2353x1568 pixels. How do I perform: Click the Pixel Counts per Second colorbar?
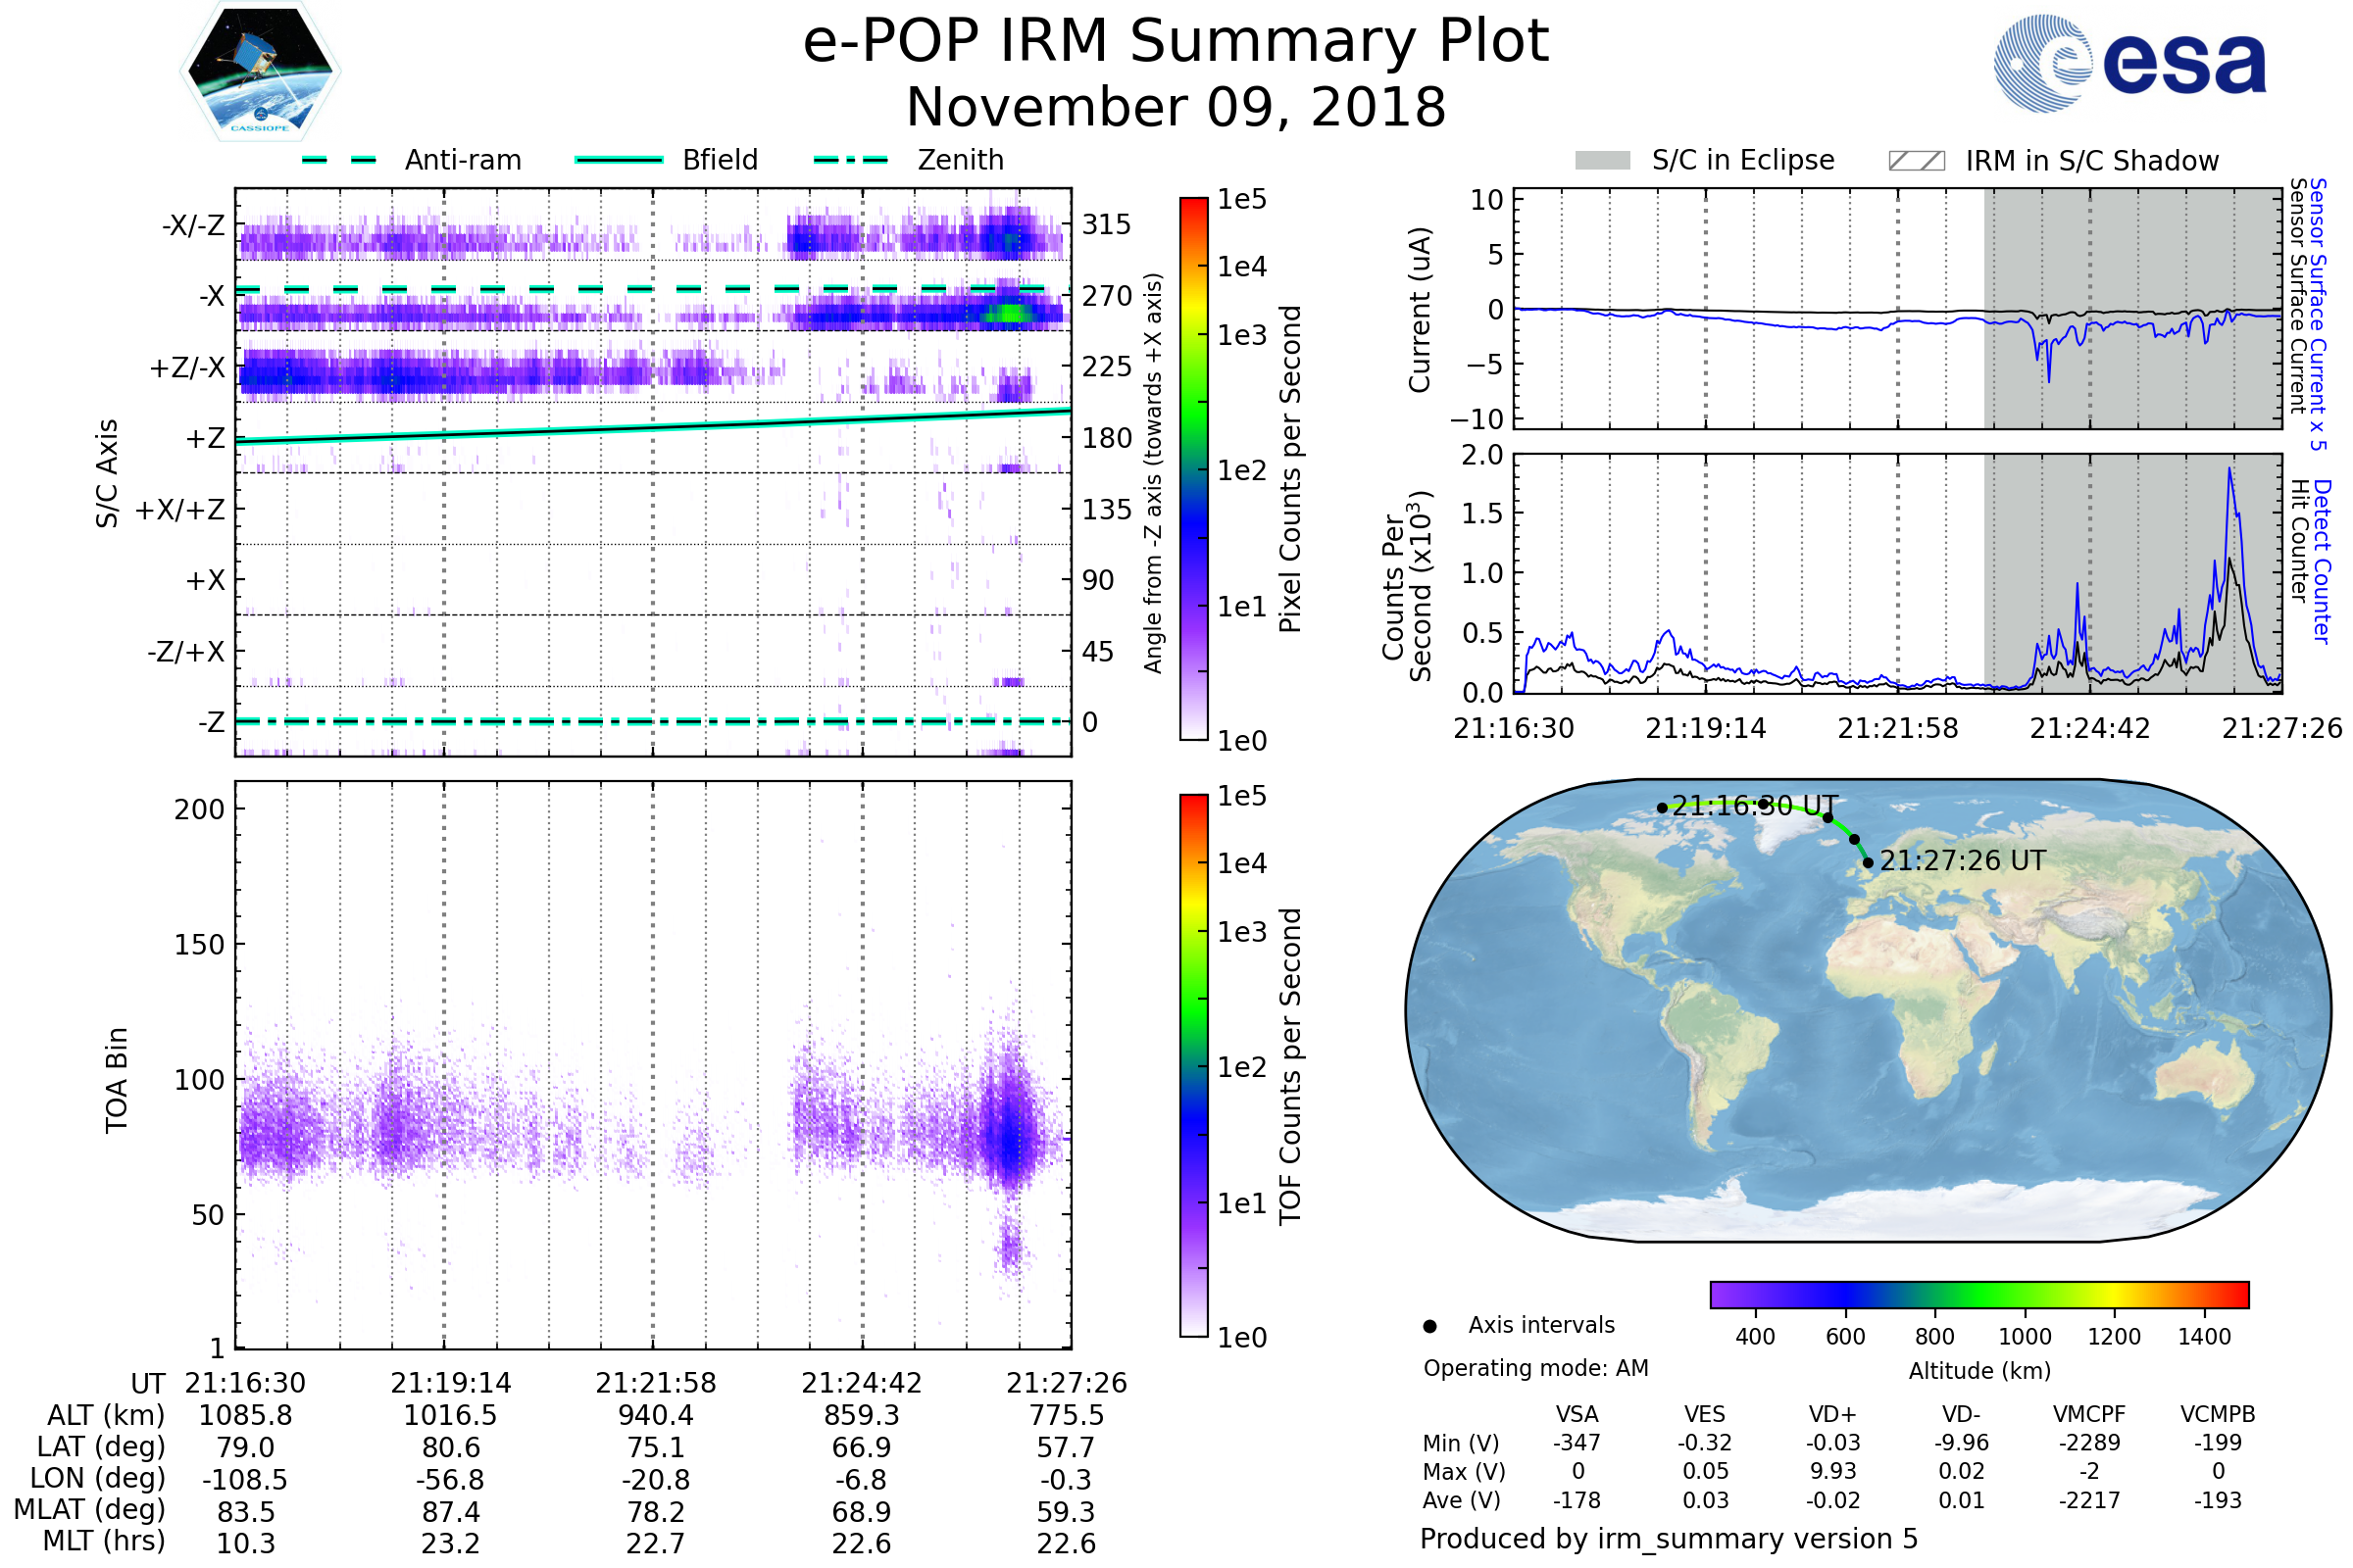click(1193, 469)
